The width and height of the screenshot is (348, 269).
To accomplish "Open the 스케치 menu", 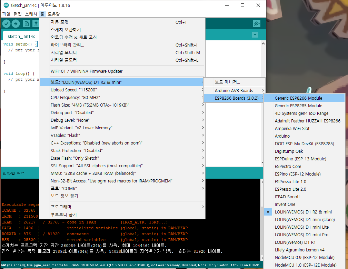I will point(31,14).
